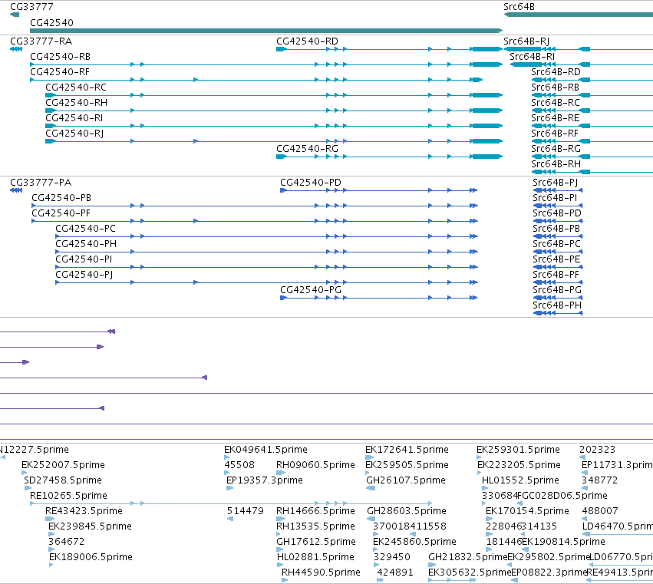The height and width of the screenshot is (584, 653).
Task: Select protein CG42540-PG
Action: [x=311, y=291]
